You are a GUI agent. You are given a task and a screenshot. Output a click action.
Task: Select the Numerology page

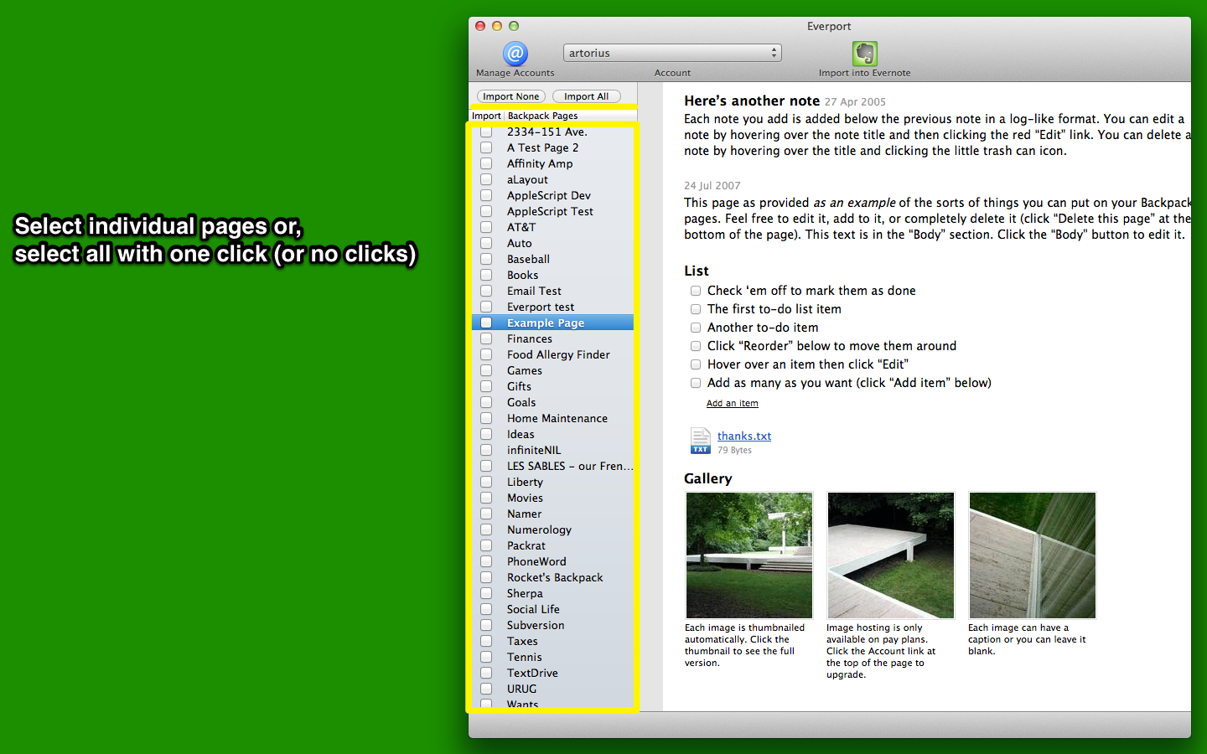tap(553, 529)
